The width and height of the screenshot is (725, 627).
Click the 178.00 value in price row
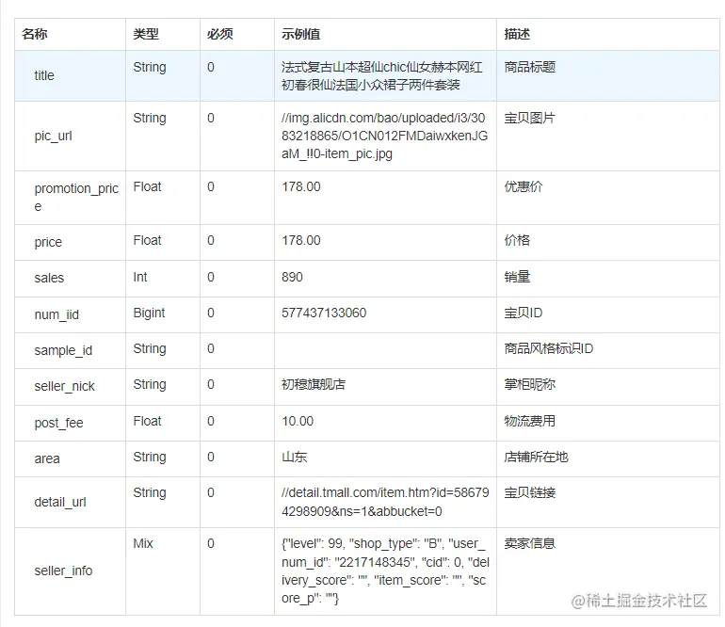[x=301, y=240]
